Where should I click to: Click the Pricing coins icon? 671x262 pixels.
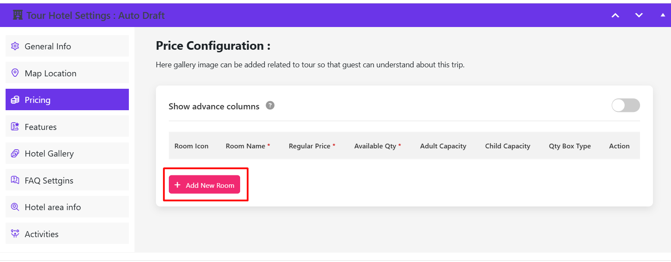[x=15, y=100]
